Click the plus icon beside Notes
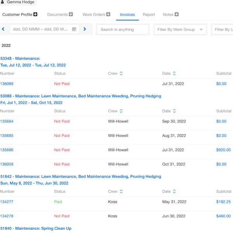The image size is (233, 233). [x=177, y=14]
